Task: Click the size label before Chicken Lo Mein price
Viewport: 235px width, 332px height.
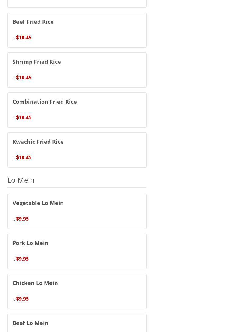Action: click(x=14, y=299)
